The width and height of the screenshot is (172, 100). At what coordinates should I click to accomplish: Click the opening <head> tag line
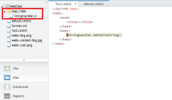click(x=65, y=18)
